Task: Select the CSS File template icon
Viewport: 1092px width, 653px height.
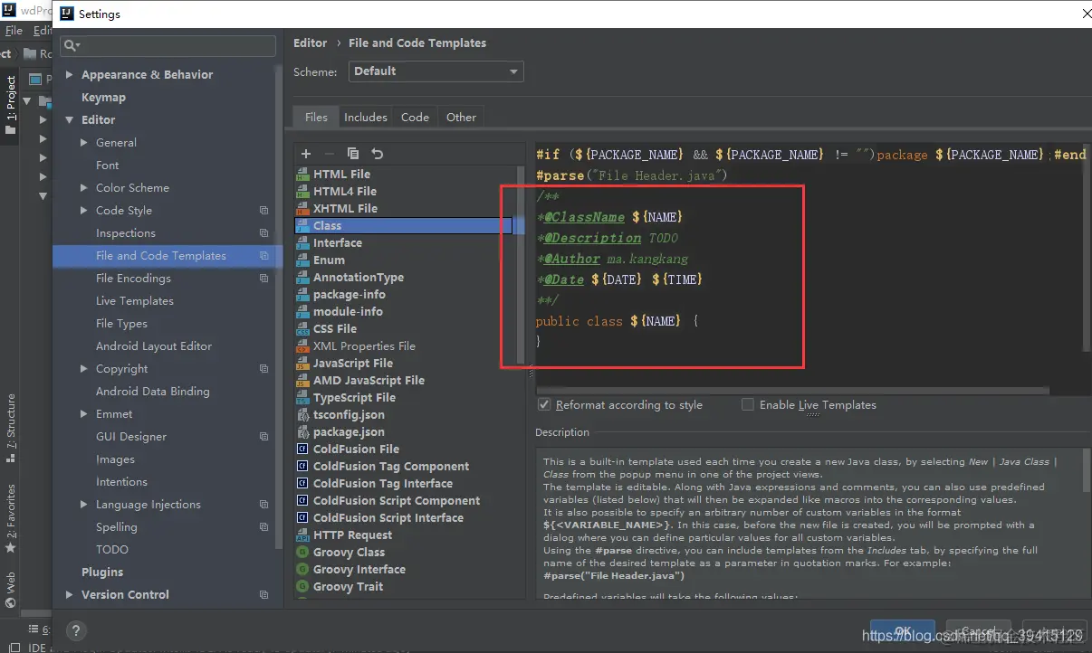Action: 302,329
